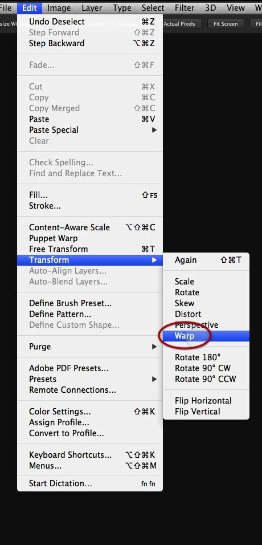Image resolution: width=262 pixels, height=545 pixels.
Task: Open the Image menu
Action: [59, 7]
